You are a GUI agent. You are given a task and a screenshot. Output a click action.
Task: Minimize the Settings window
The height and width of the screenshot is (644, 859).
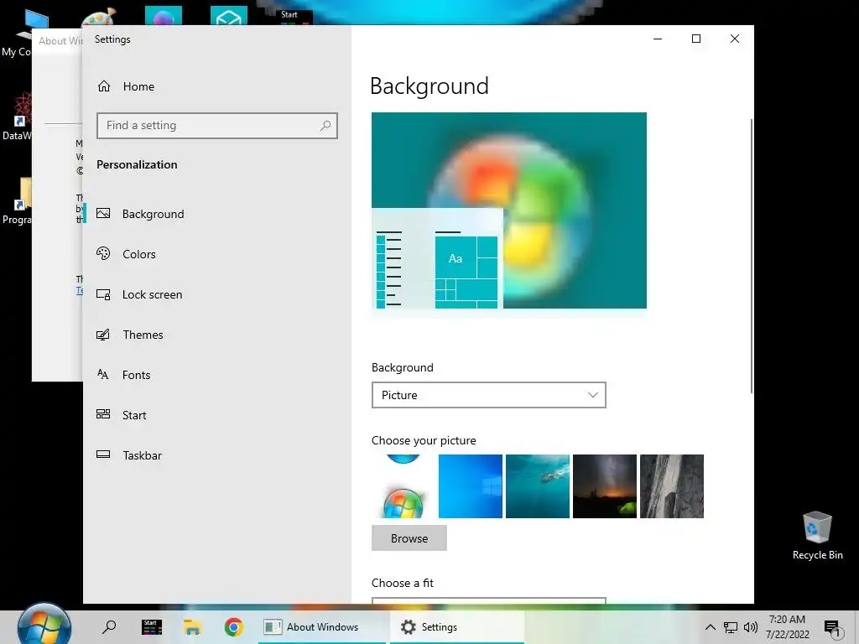(x=658, y=39)
